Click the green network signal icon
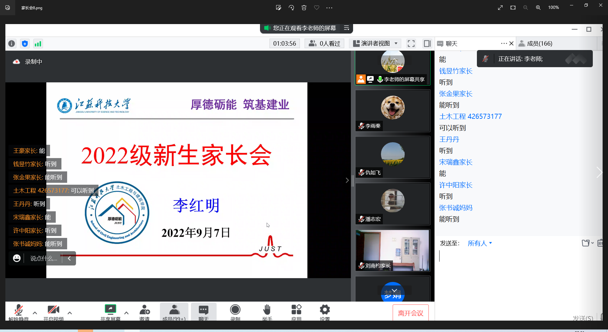Screen dimensions: 608x332 pos(38,44)
